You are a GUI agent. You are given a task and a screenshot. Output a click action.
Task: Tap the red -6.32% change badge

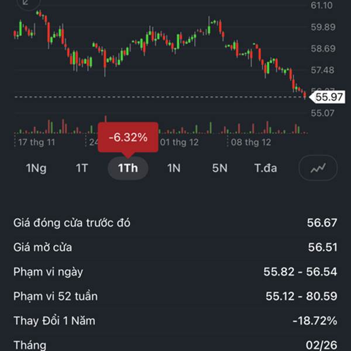click(128, 138)
